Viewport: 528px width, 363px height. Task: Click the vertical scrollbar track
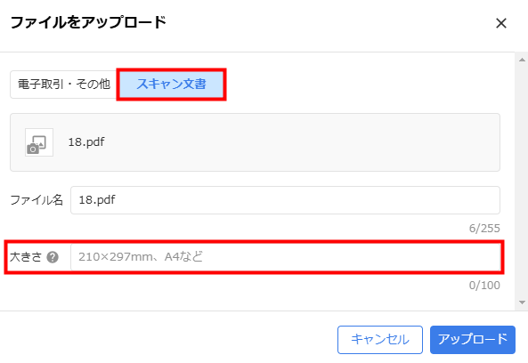click(522, 181)
